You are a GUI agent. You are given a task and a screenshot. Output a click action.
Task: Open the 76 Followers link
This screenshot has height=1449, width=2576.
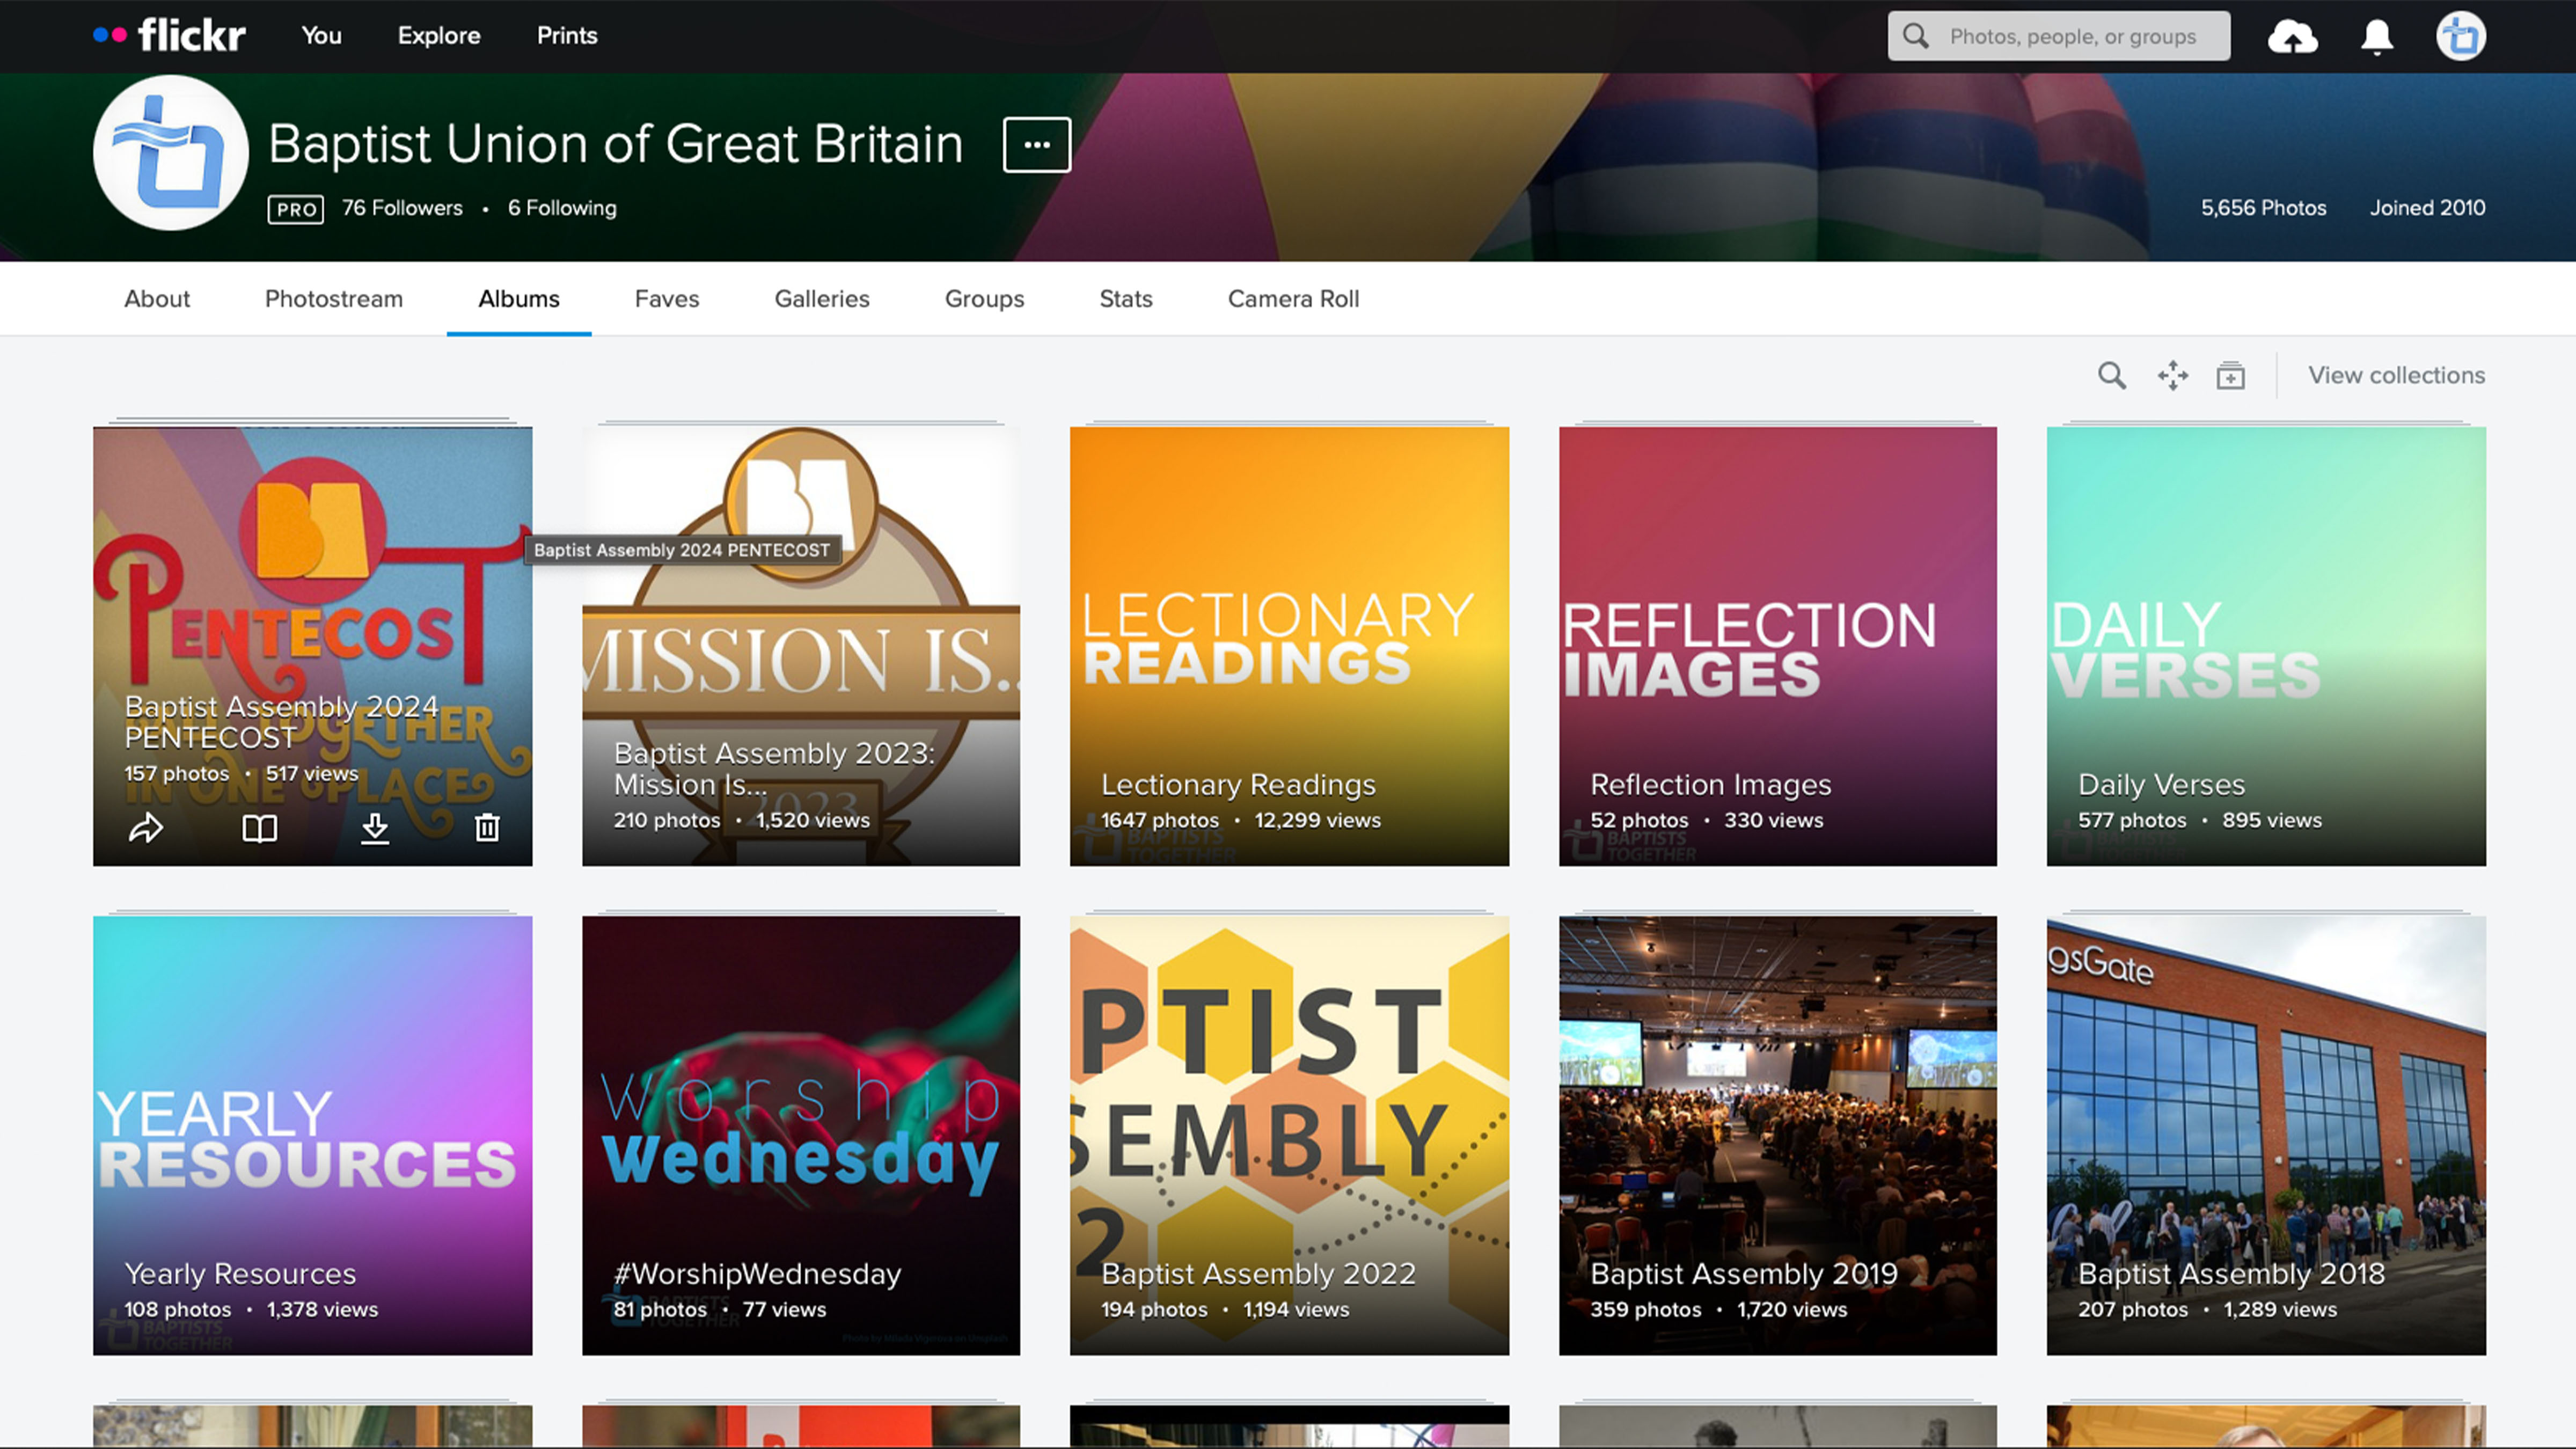[x=402, y=208]
